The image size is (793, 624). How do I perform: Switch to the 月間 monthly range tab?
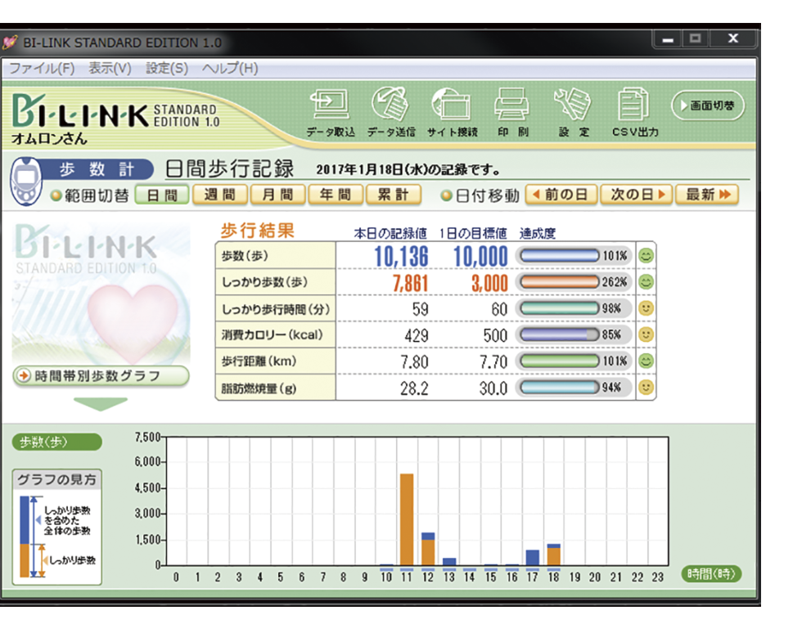(x=277, y=195)
